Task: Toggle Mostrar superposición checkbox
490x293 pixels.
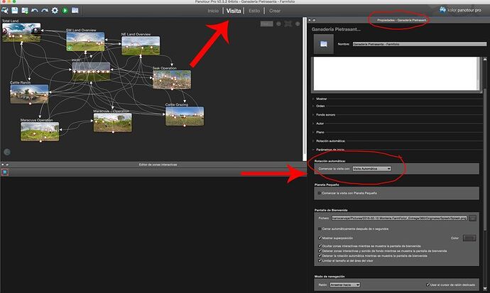Action: [318, 238]
